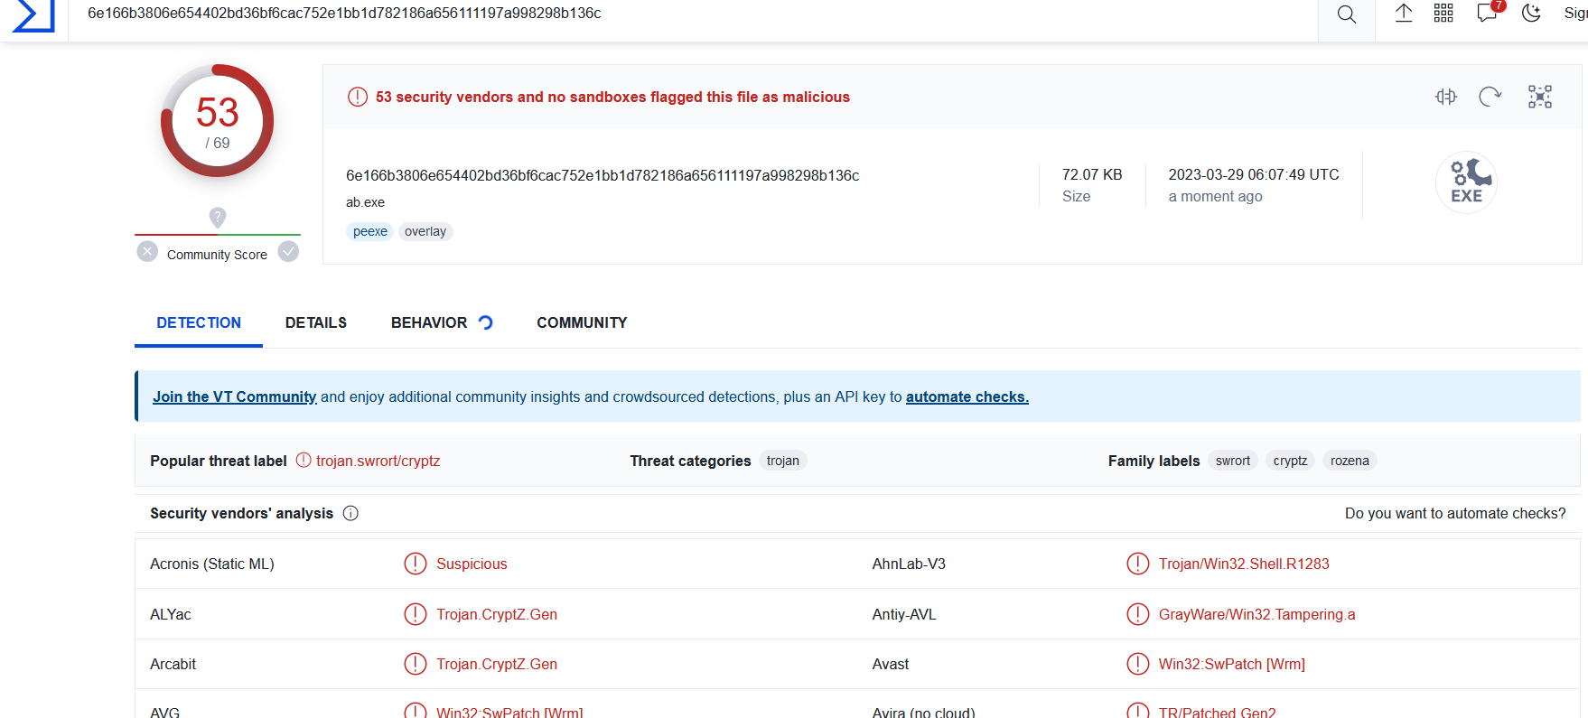The image size is (1588, 718).
Task: Click the warning icon beside malicious banner text
Action: point(358,97)
